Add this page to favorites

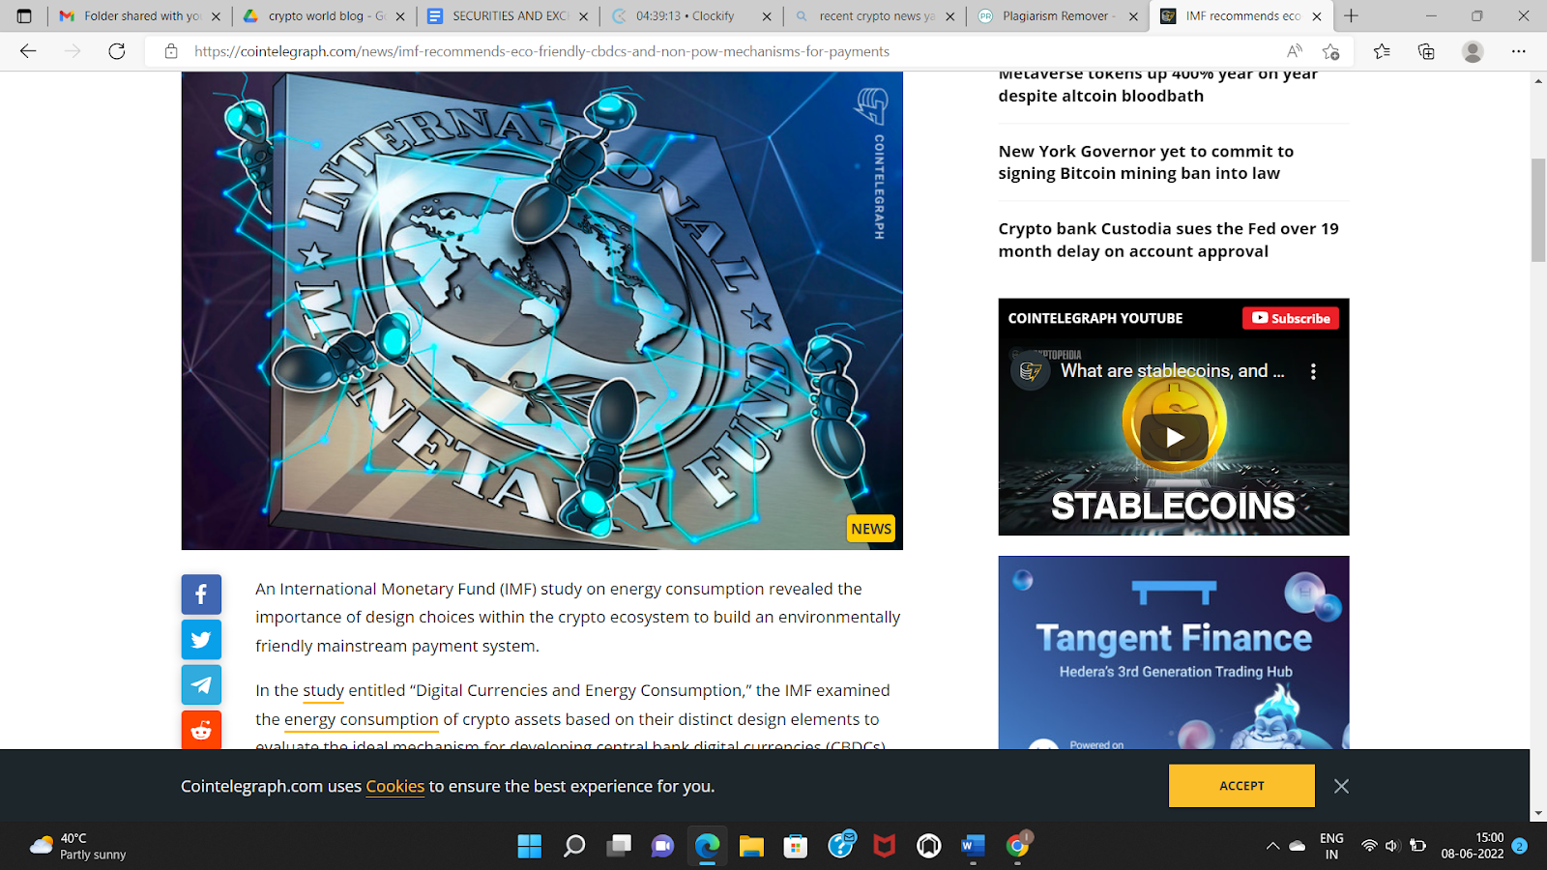pyautogui.click(x=1331, y=51)
